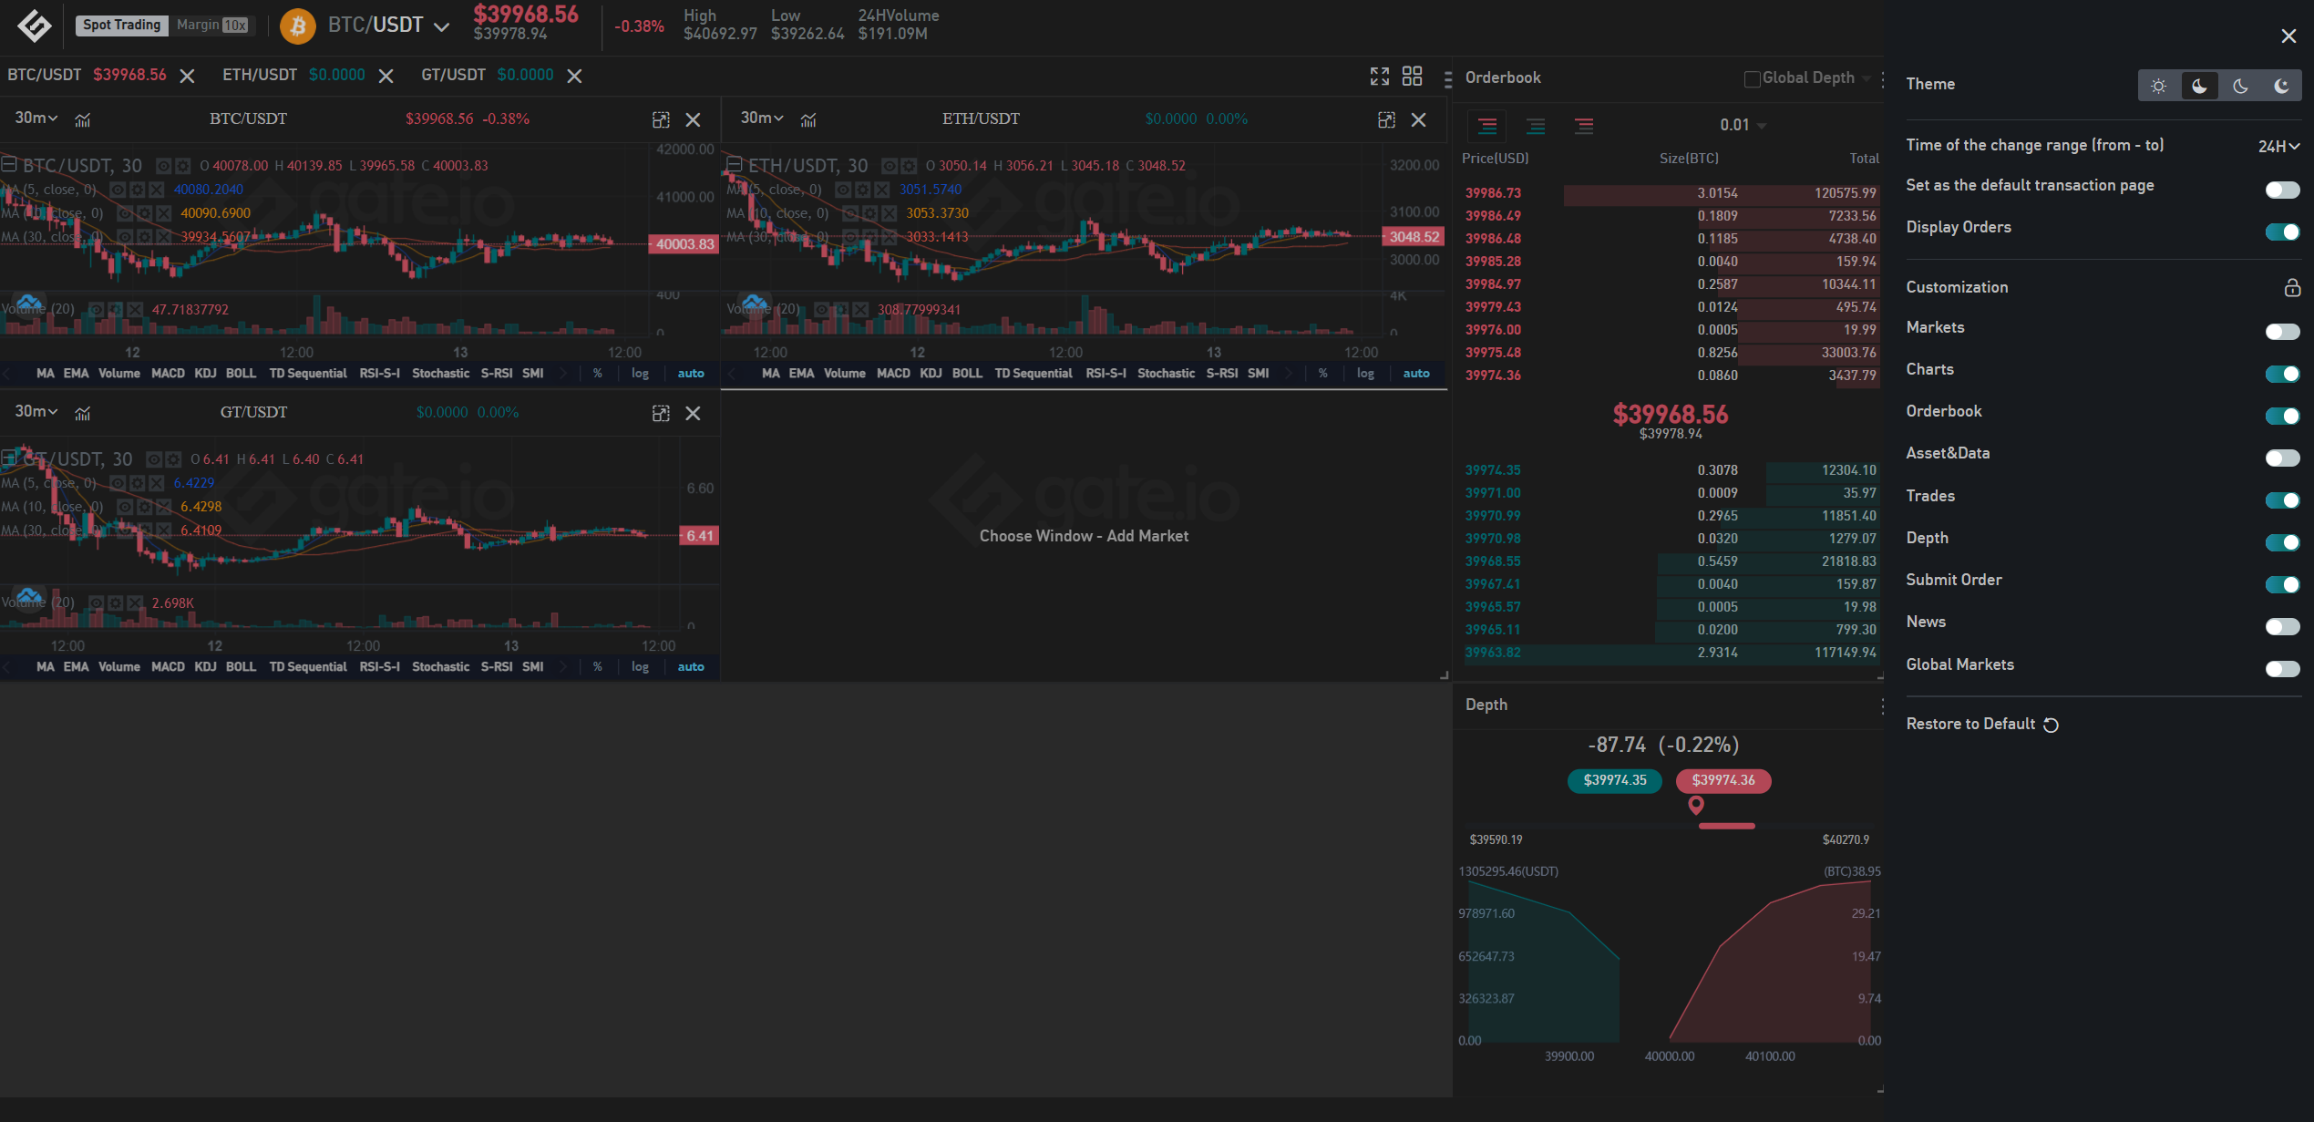
Task: Click the Customization lock icon
Action: (x=2292, y=288)
